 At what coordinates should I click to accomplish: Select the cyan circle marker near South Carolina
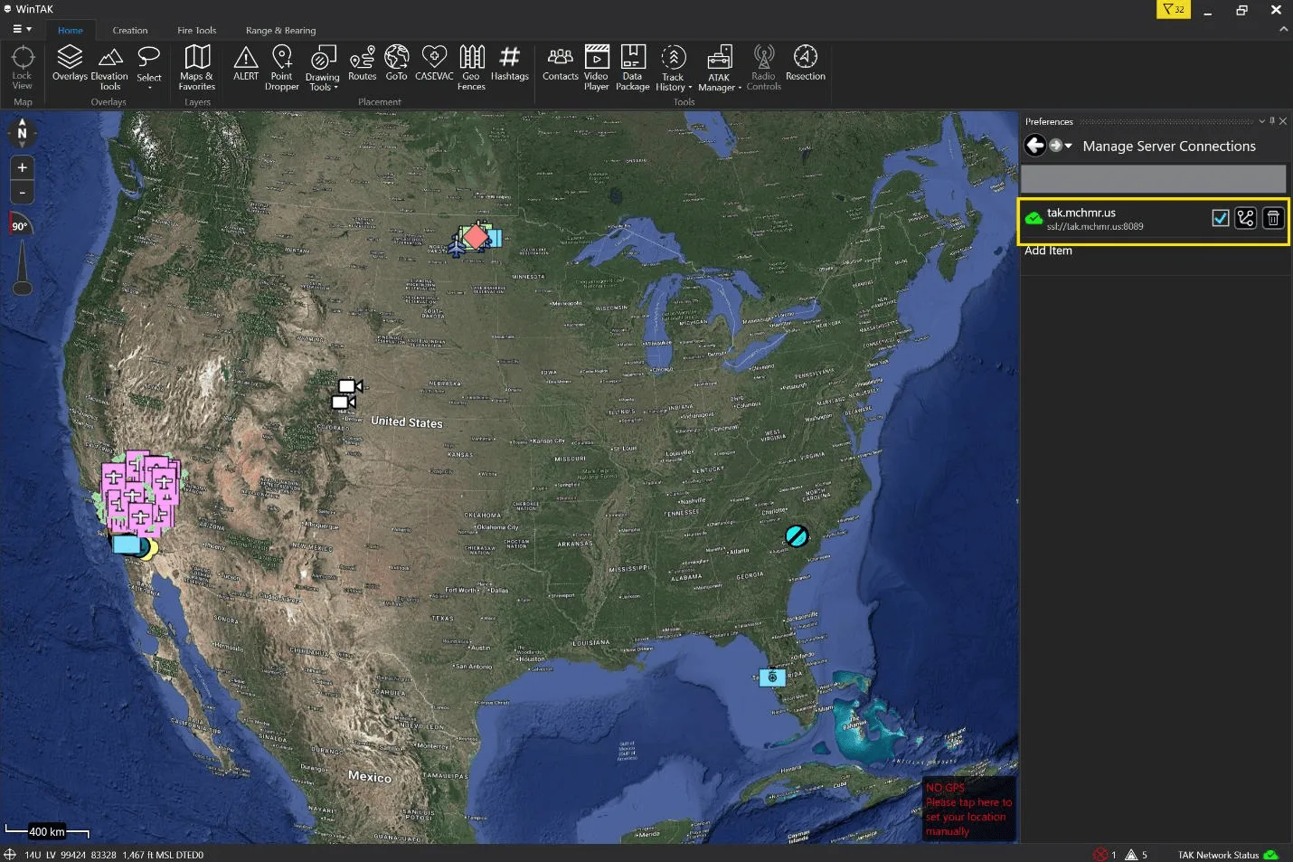797,536
